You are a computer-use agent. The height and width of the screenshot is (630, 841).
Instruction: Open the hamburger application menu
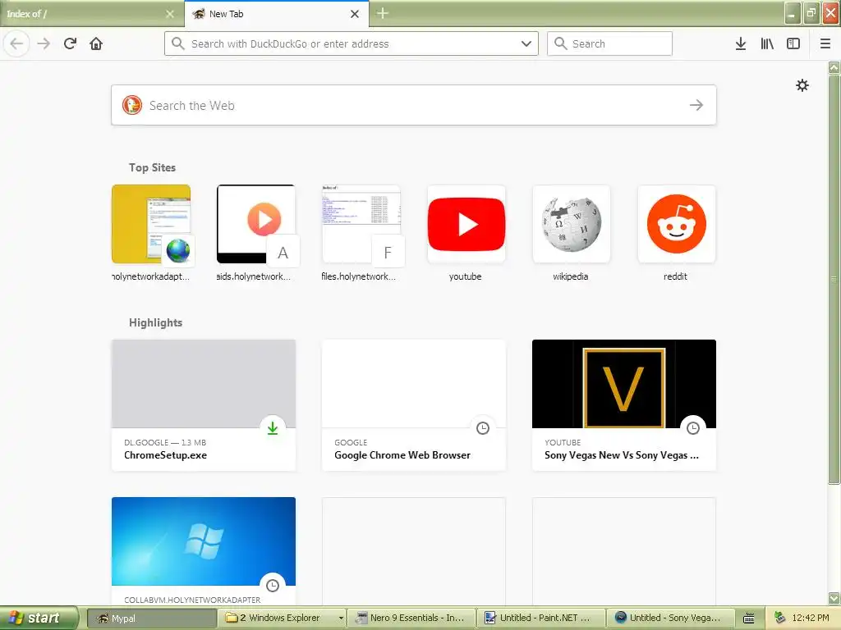tap(825, 43)
